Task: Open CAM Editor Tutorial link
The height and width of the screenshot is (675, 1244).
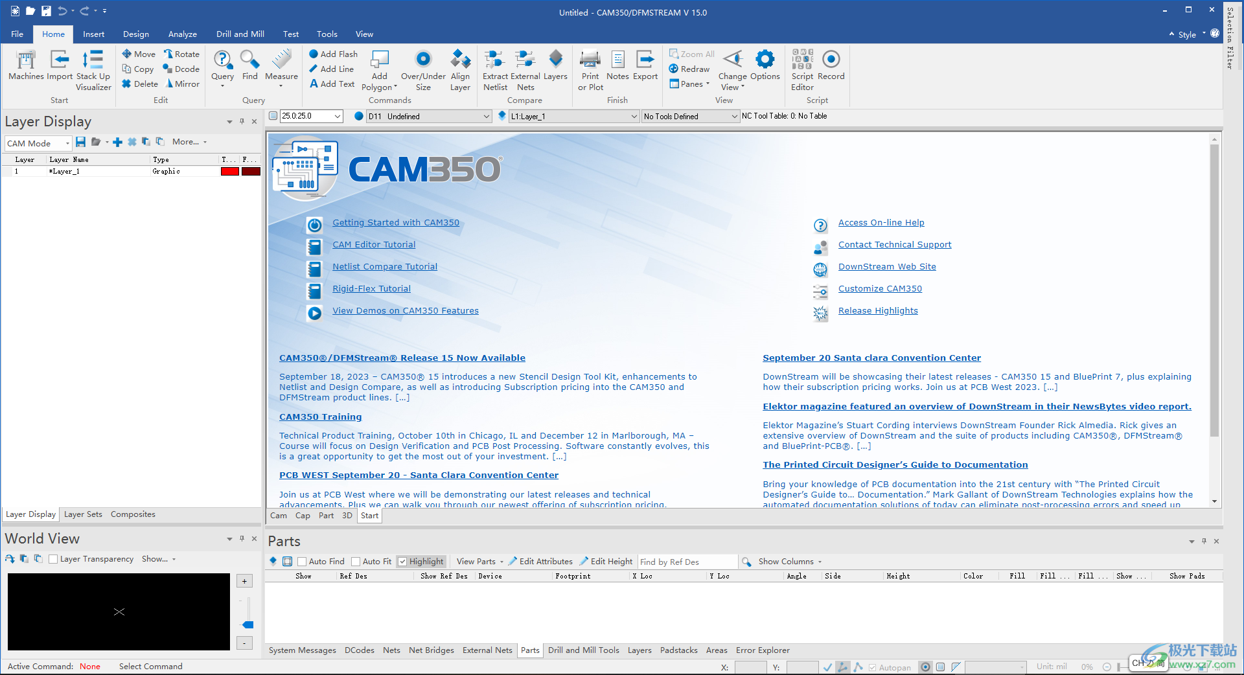Action: 374,245
